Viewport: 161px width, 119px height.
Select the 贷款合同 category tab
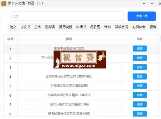pos(121,27)
